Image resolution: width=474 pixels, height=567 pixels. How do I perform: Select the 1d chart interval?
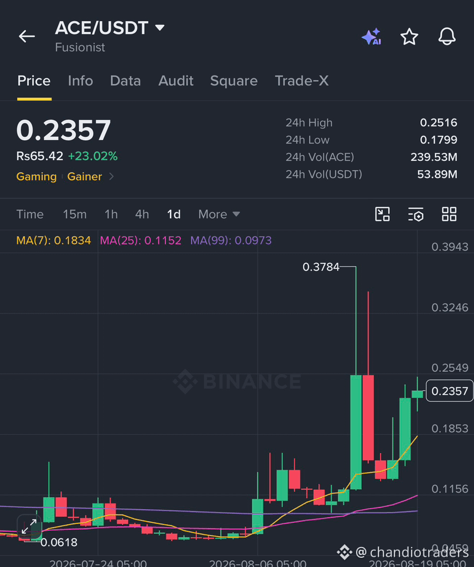click(x=173, y=215)
